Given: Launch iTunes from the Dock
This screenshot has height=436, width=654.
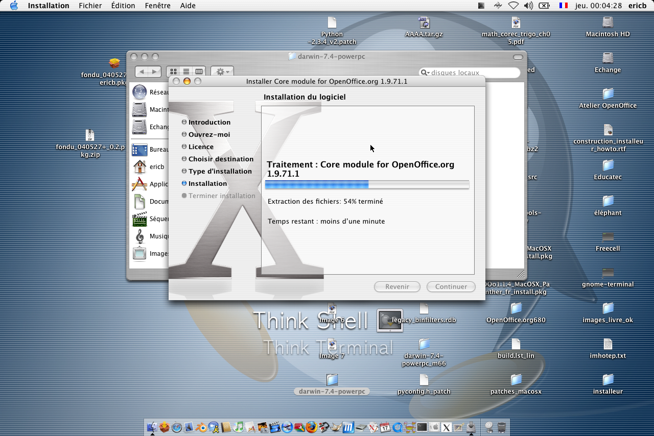Looking at the screenshot, I should 238,427.
